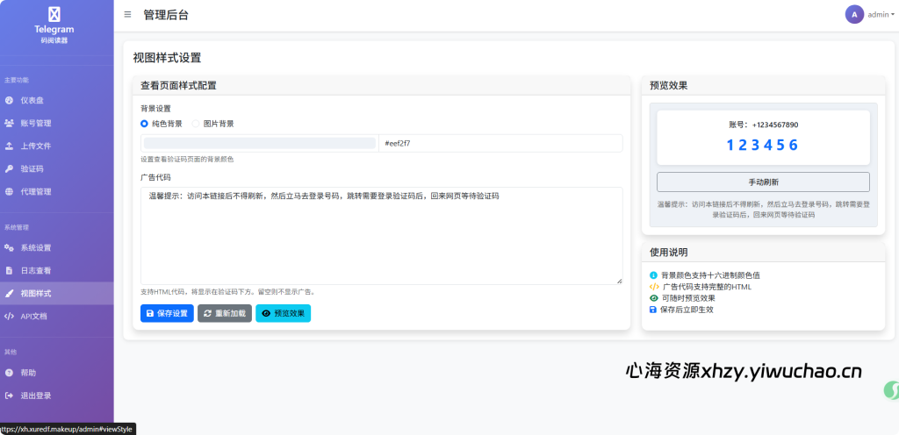The image size is (899, 435).
Task: Click the users icon beside 账号管理
Action: pos(9,123)
